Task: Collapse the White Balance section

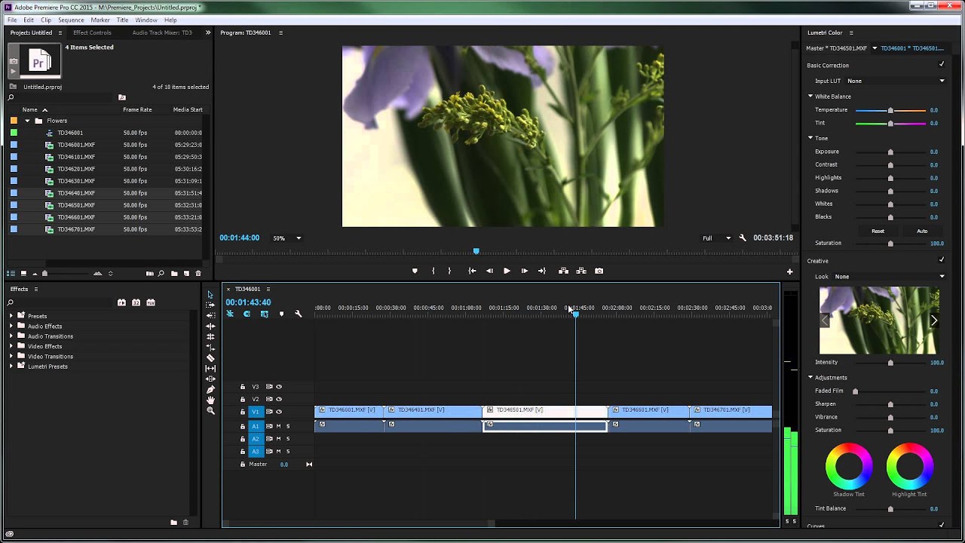Action: pyautogui.click(x=810, y=97)
